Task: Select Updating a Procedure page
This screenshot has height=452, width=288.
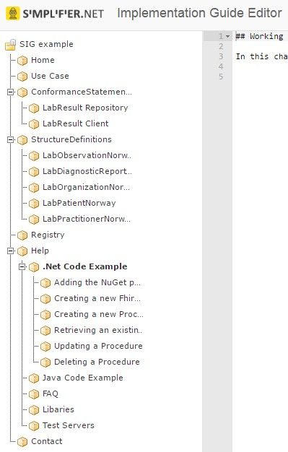Action: click(x=98, y=346)
